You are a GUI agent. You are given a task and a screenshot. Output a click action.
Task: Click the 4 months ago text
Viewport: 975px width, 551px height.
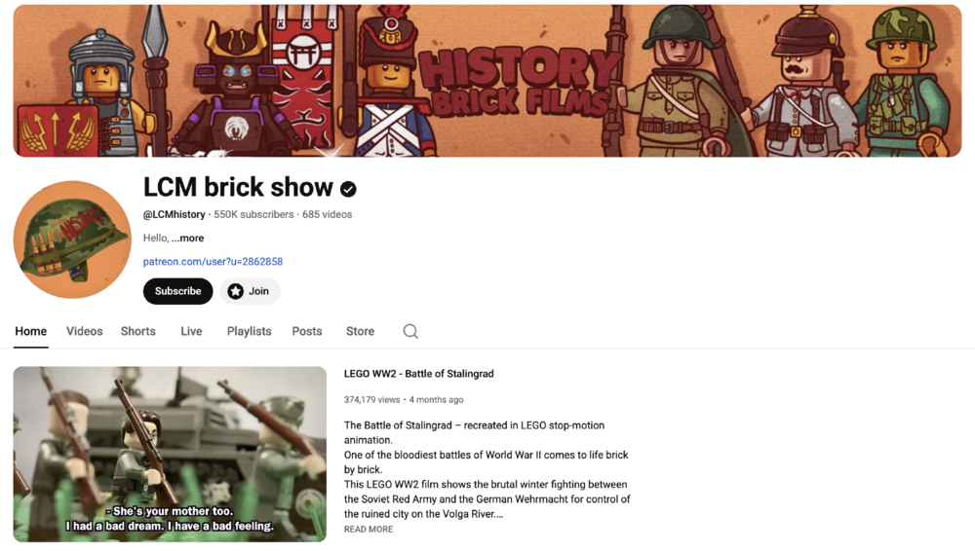click(x=436, y=399)
